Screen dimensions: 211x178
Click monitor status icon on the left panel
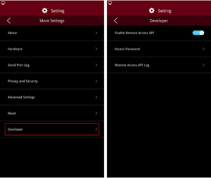point(3,3)
